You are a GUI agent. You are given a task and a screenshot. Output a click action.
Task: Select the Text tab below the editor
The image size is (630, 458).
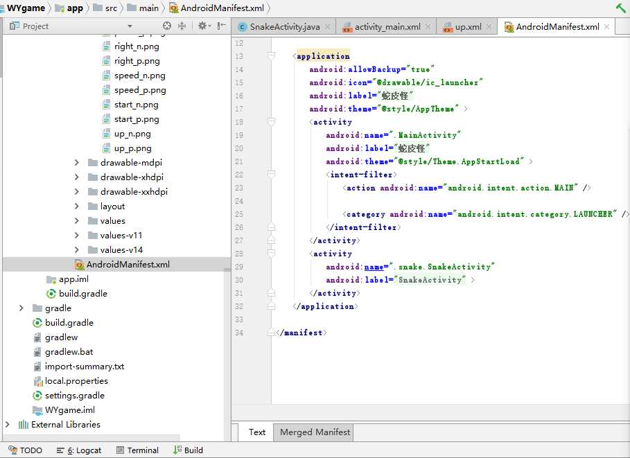tap(256, 432)
